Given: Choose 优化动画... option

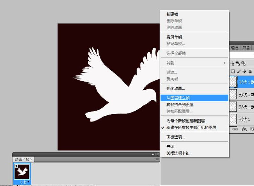Looking at the screenshot, I should 194,89.
